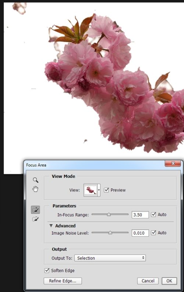Close the Focus Area dialog

point(173,163)
